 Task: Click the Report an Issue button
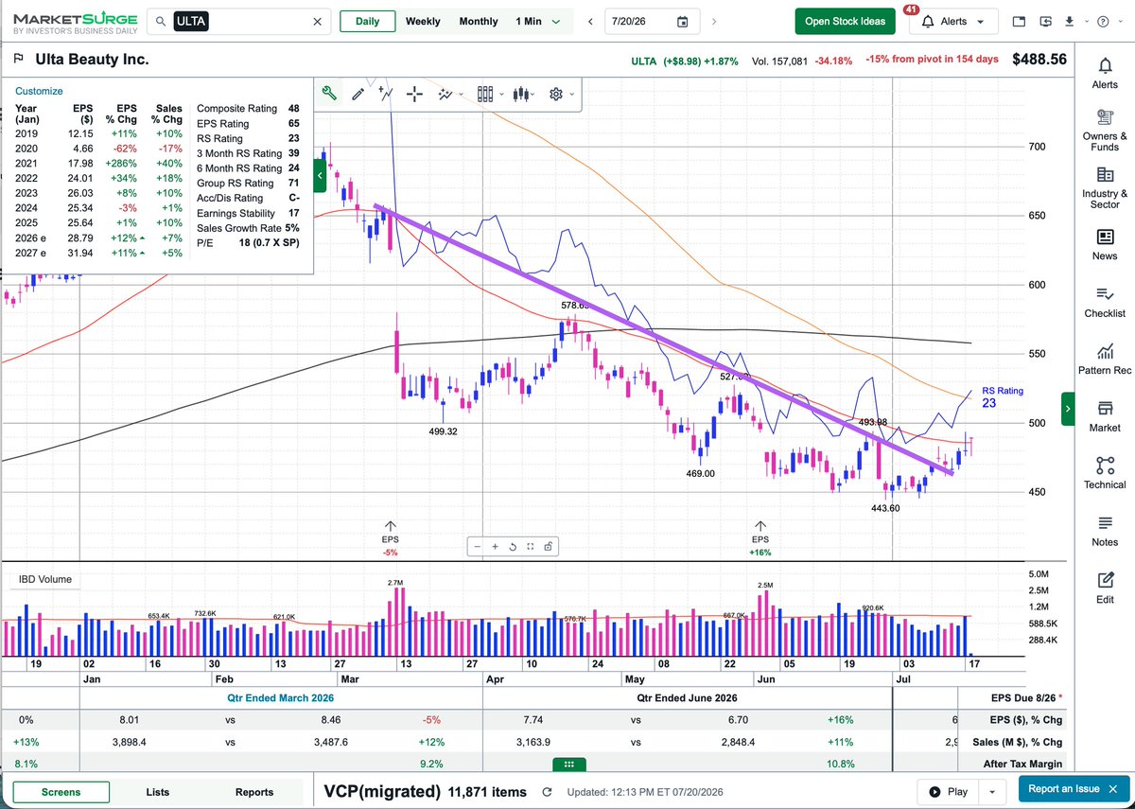[1072, 789]
